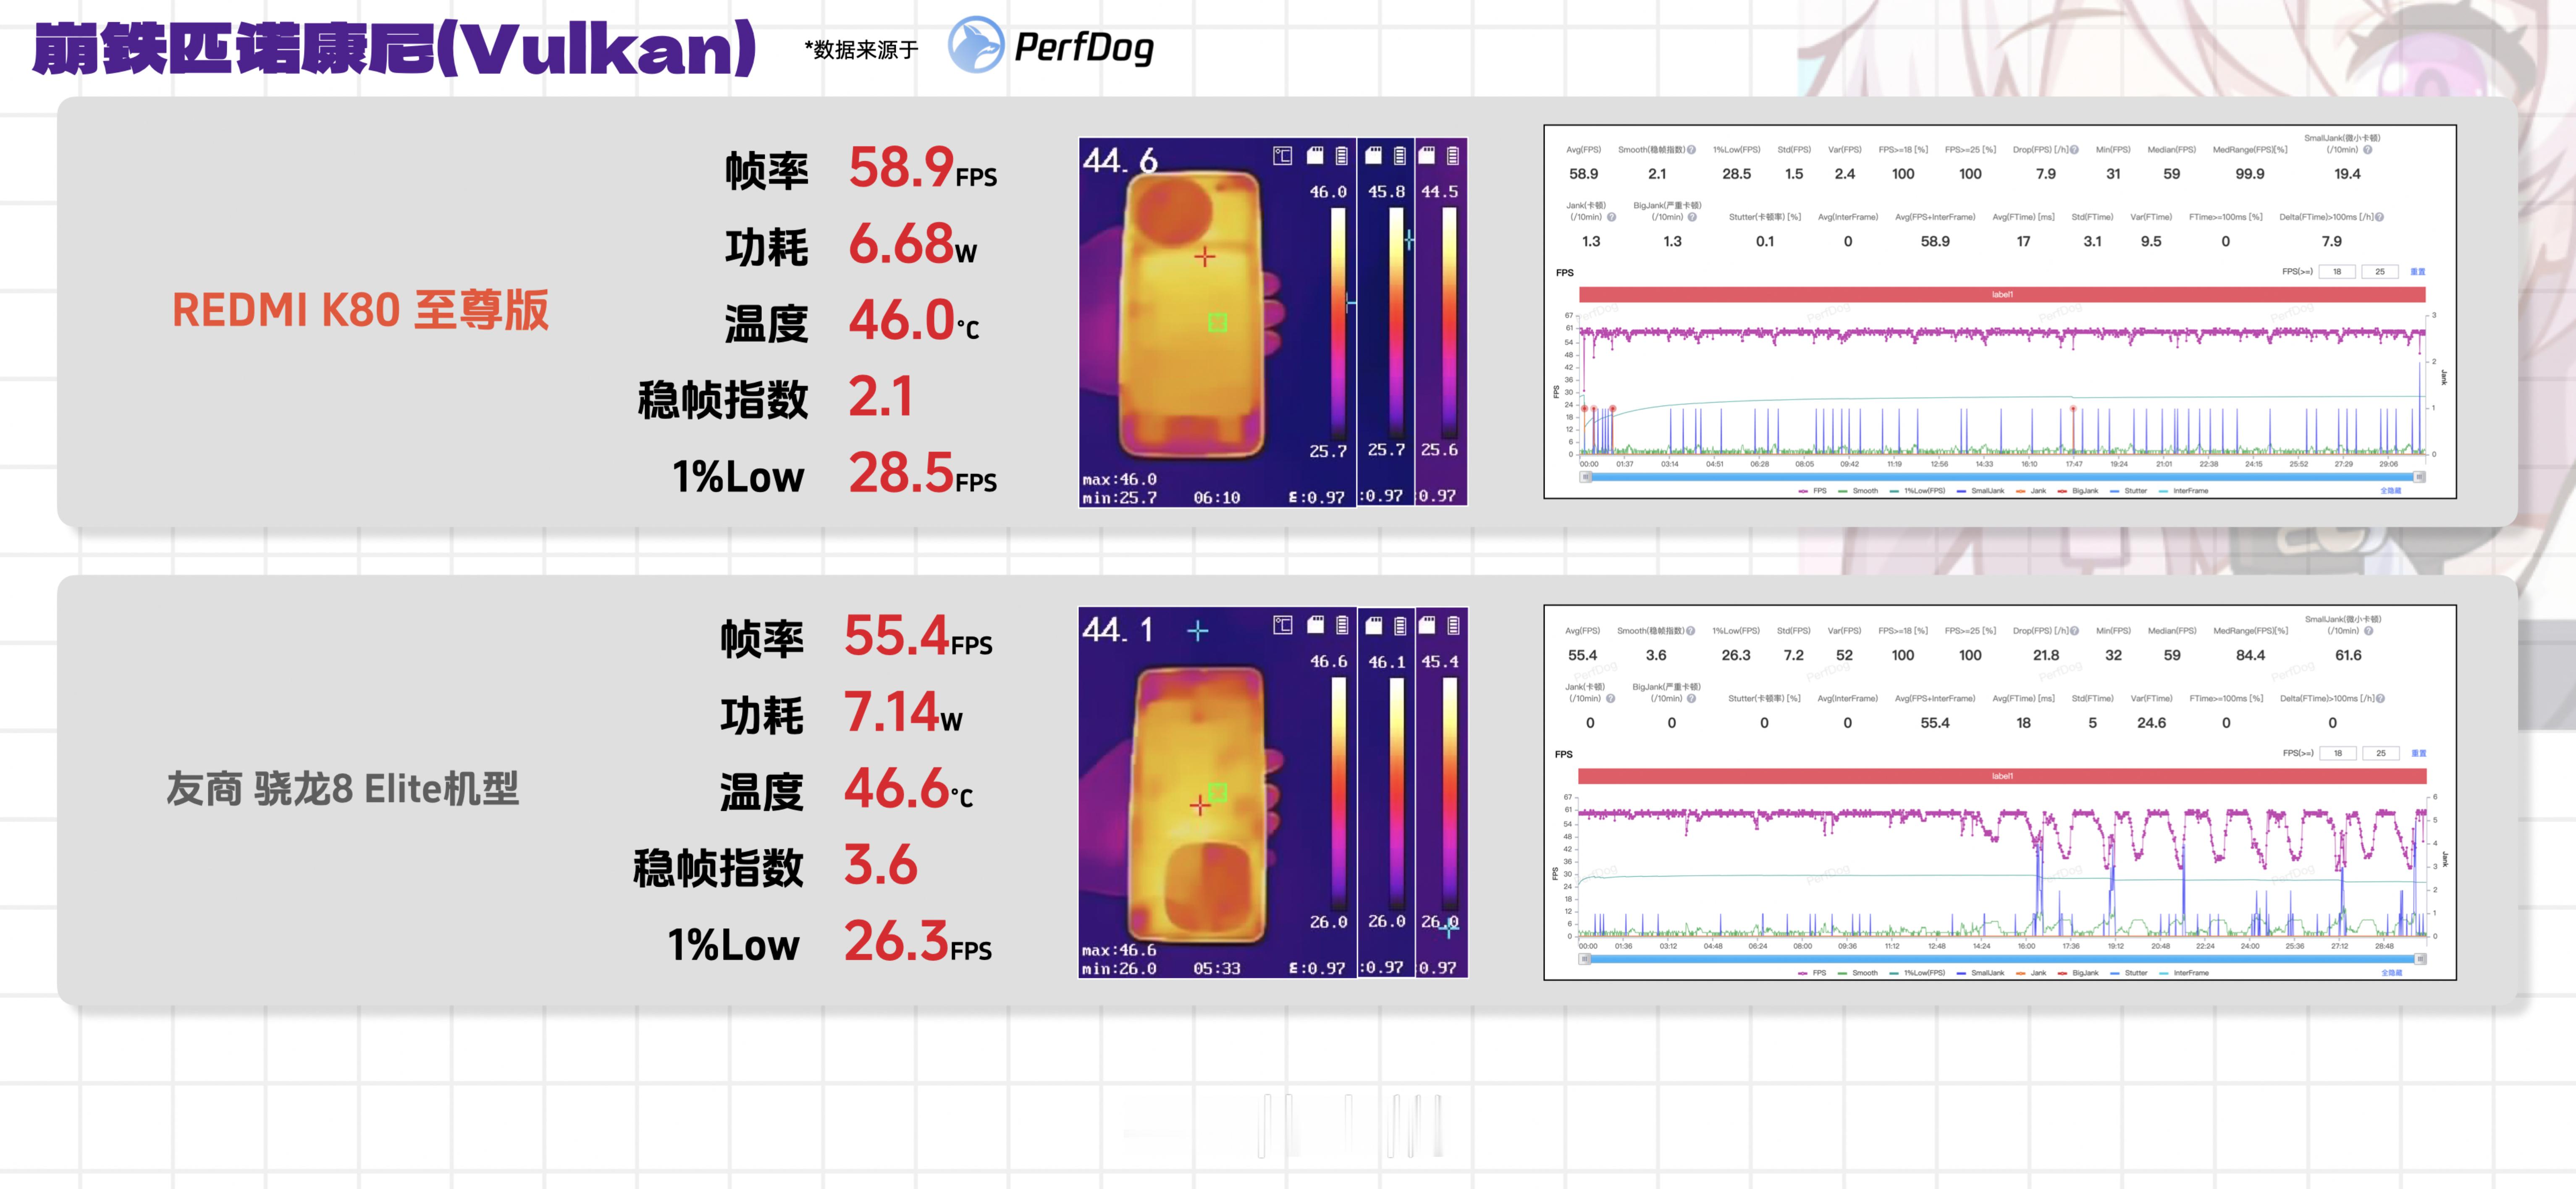
Task: Click left range handle in 骁龙8 Elite chart
Action: click(x=1585, y=959)
